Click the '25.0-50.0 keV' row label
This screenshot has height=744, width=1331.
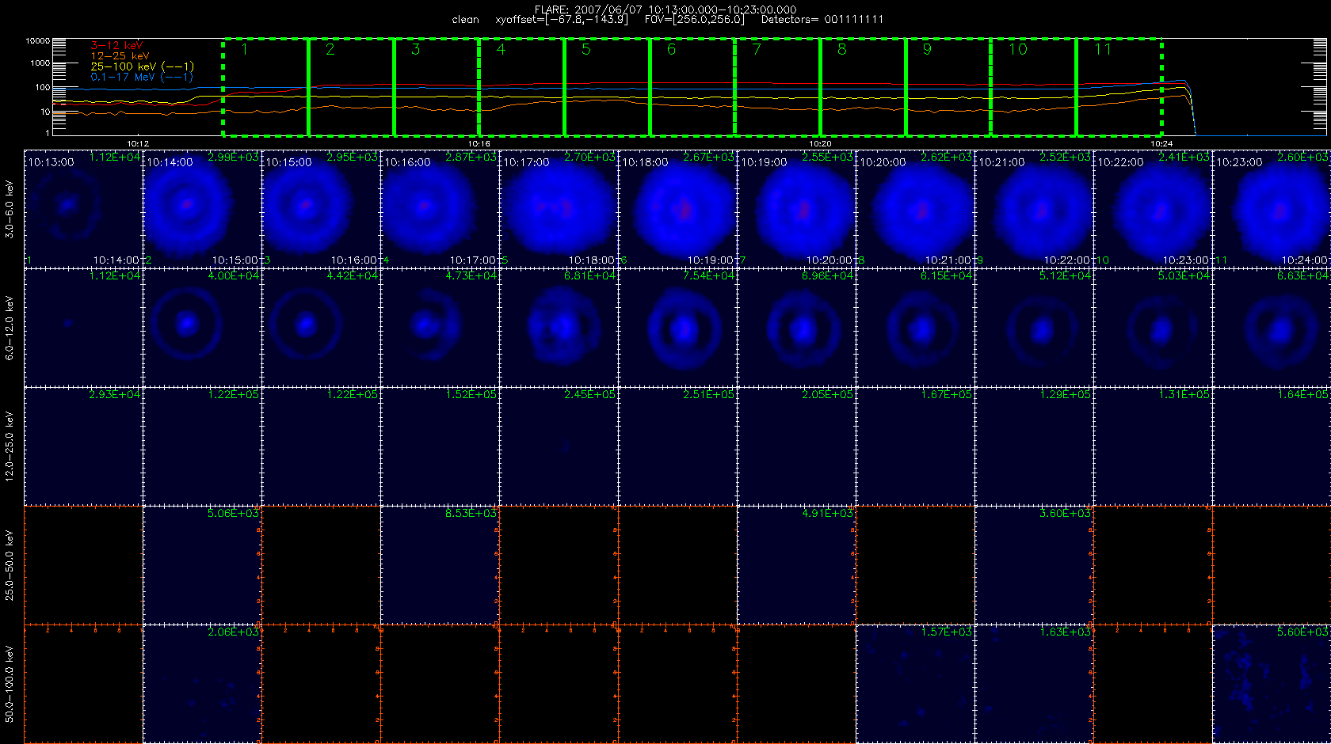tap(10, 565)
